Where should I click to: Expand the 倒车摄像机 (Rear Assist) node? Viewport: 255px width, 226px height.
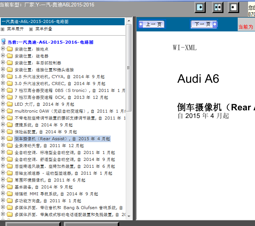3,138
